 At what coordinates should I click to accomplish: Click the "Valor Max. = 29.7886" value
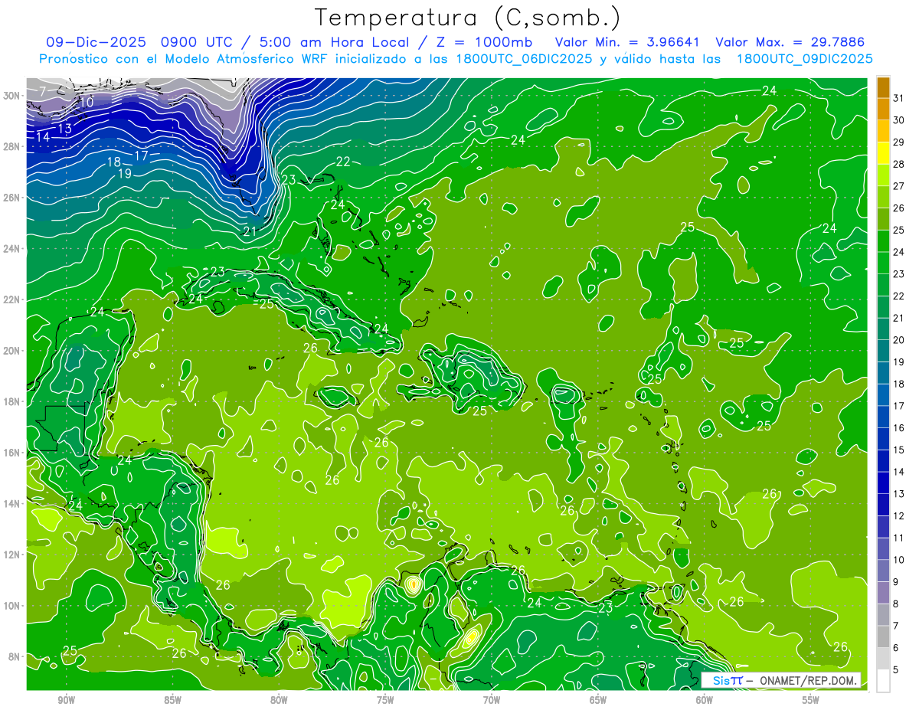point(789,41)
